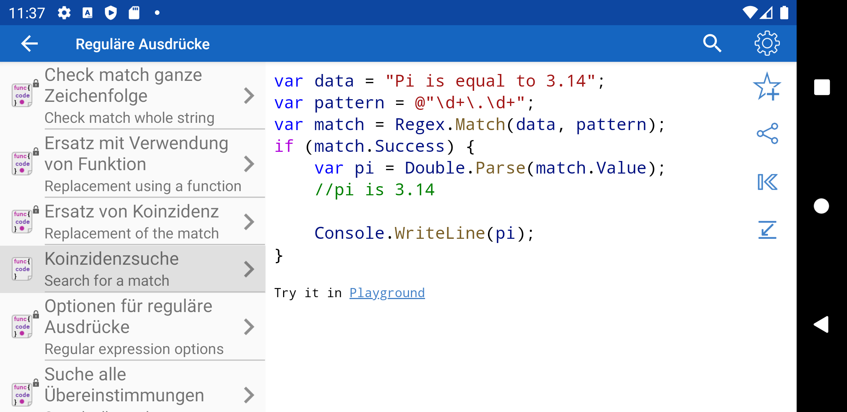The width and height of the screenshot is (847, 412).
Task: Tap the play shield status bar icon
Action: [111, 13]
